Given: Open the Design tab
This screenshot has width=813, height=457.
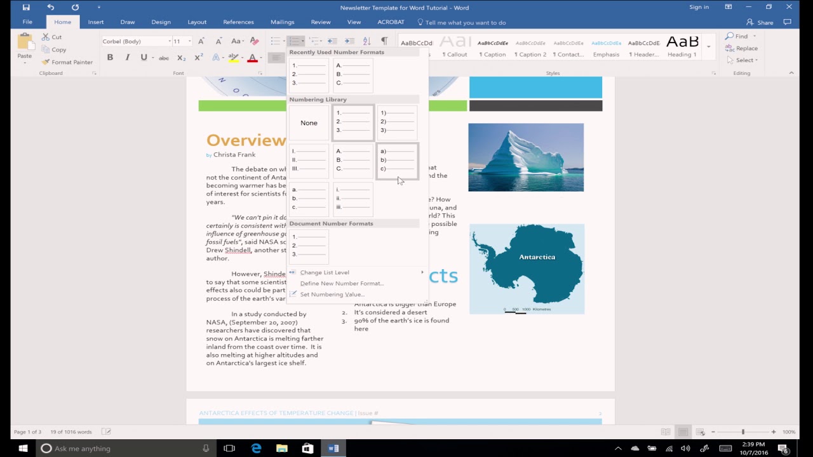Looking at the screenshot, I should (x=161, y=22).
